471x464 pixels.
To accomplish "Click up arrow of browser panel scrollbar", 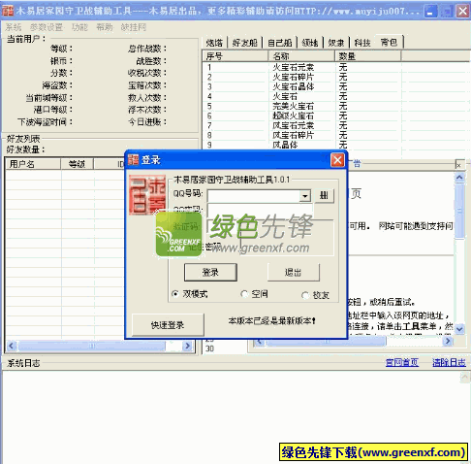I will (459, 178).
